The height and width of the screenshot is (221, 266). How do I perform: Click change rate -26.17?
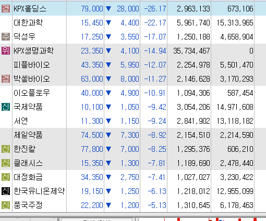click(x=155, y=9)
